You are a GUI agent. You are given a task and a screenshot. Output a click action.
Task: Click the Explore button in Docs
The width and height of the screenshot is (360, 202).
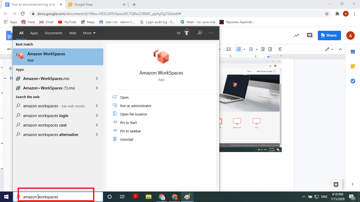(336, 184)
